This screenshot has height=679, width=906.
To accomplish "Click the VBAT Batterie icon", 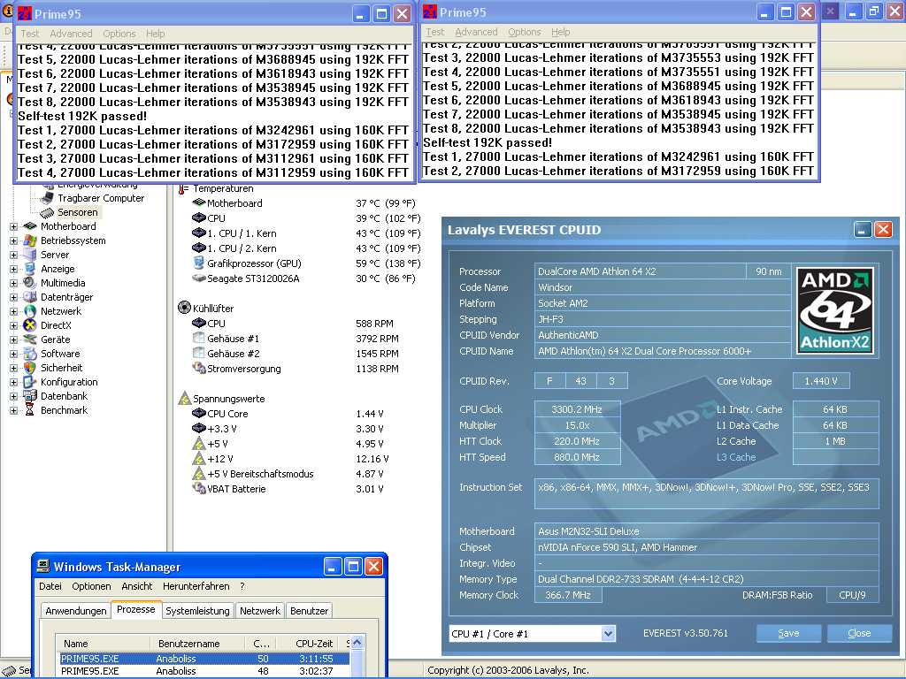I will (x=199, y=488).
